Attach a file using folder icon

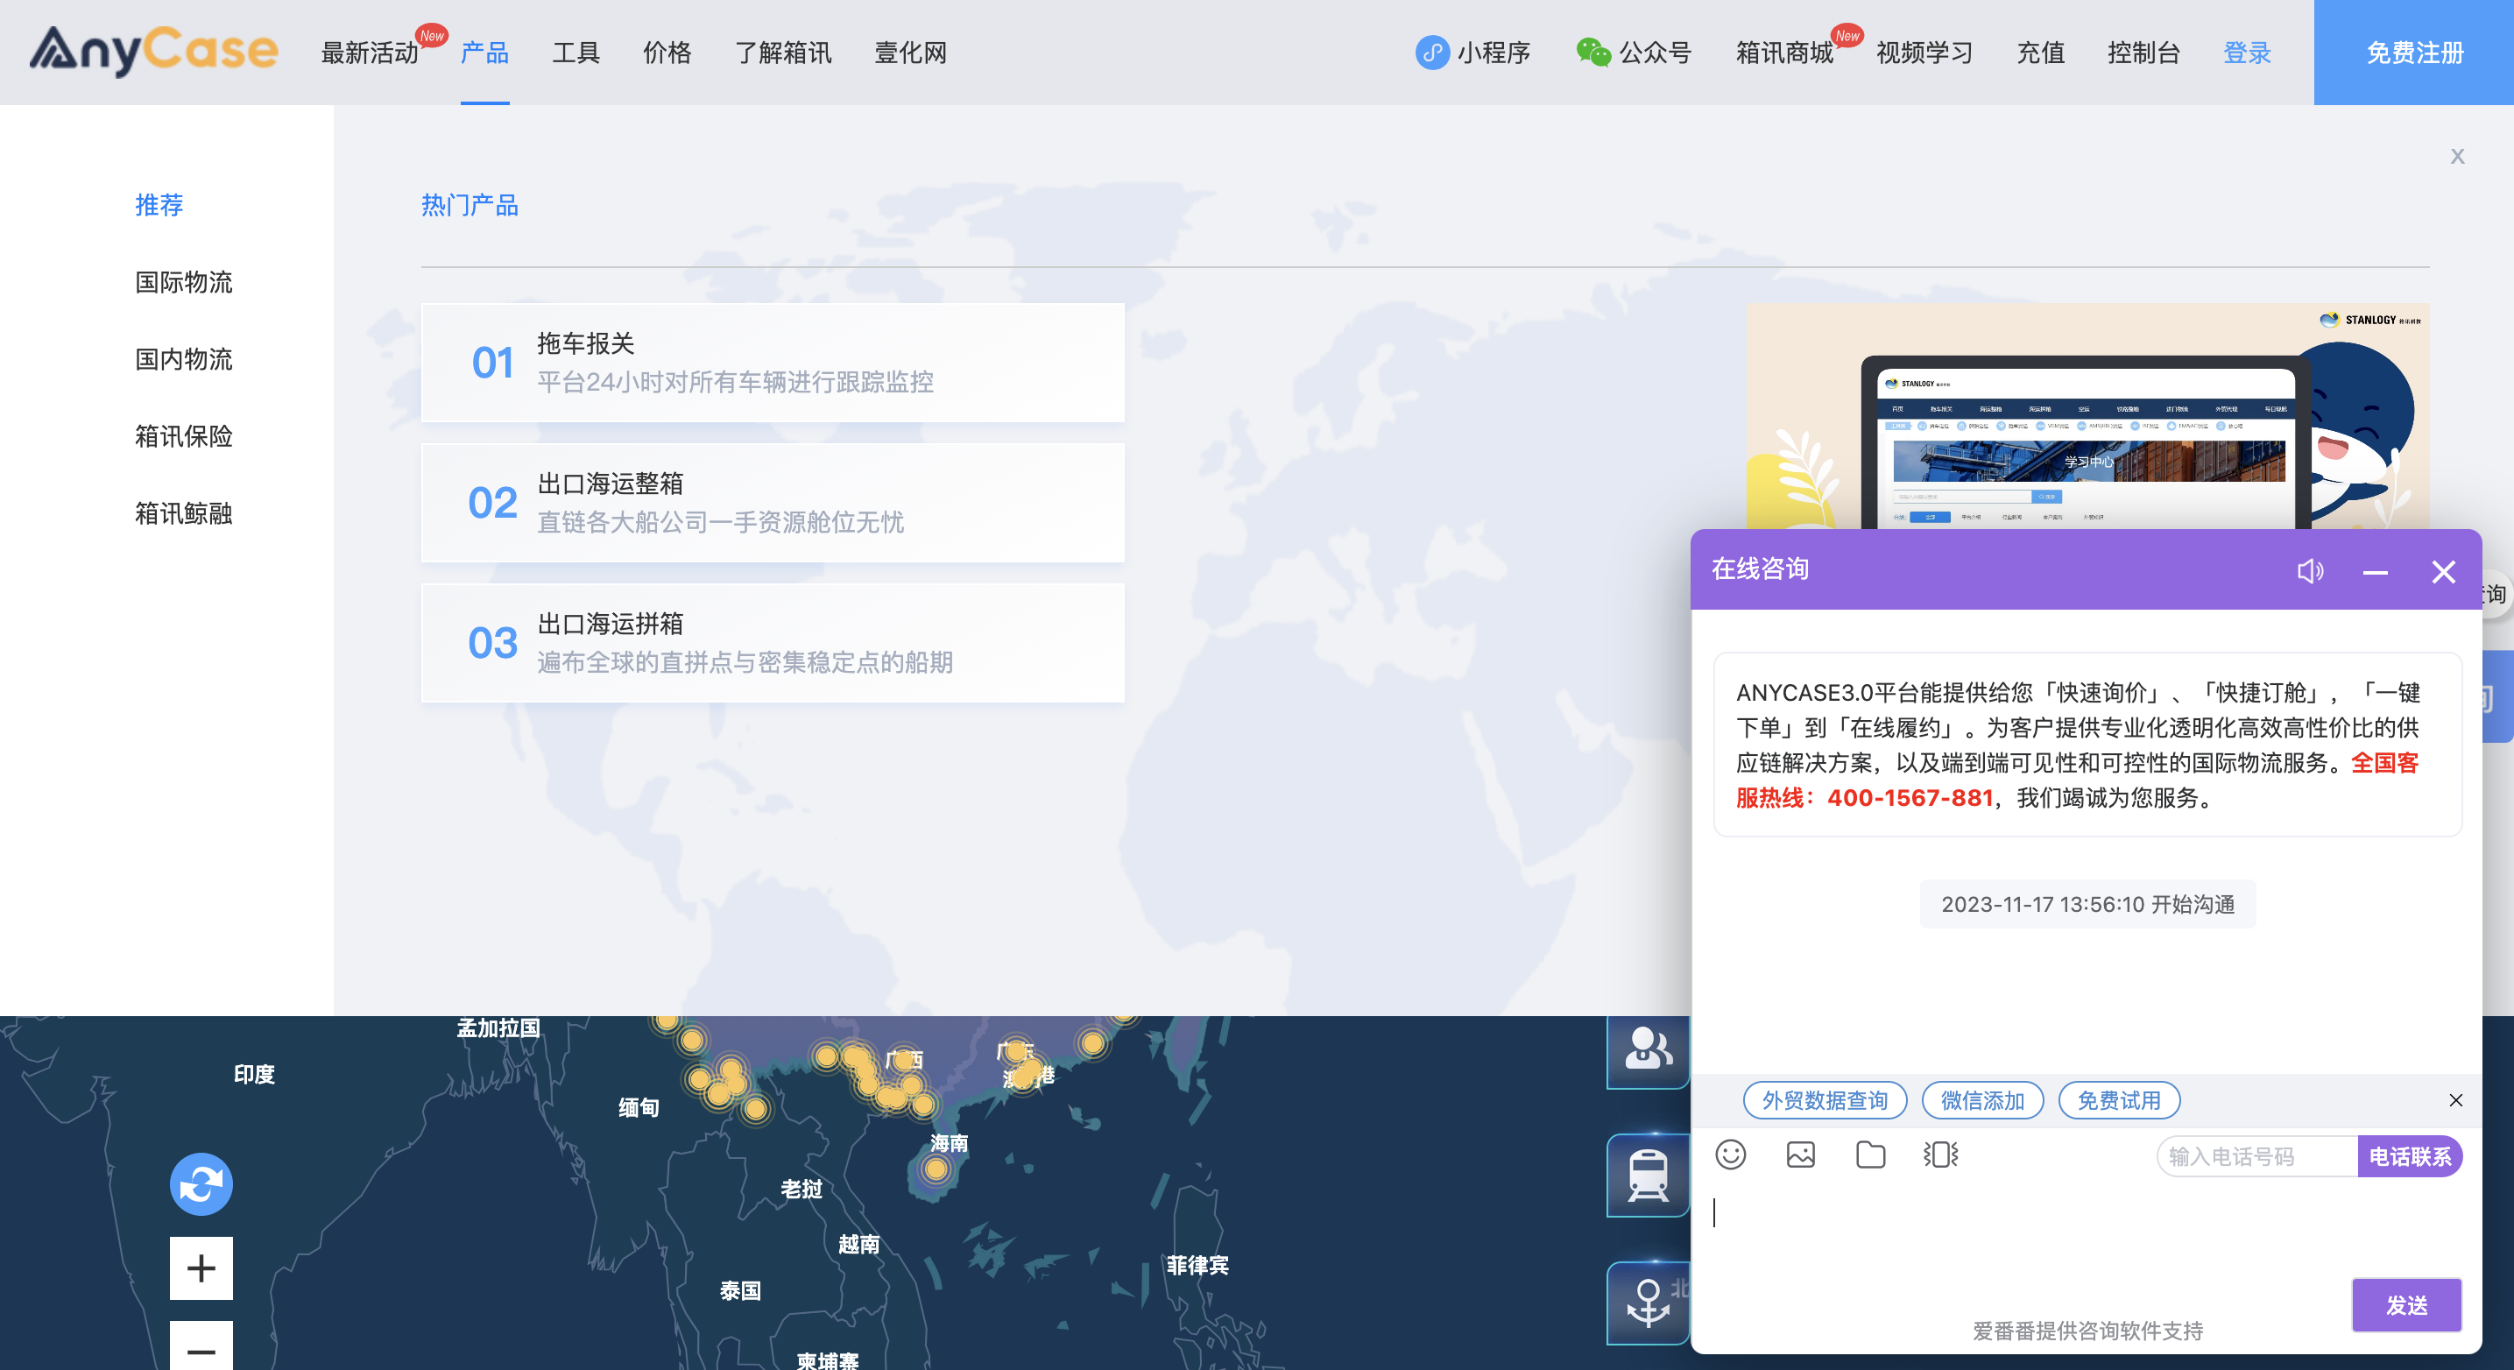pos(1870,1155)
